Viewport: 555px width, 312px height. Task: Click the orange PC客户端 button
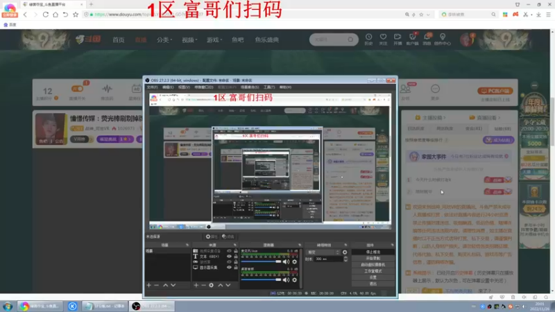pos(495,91)
